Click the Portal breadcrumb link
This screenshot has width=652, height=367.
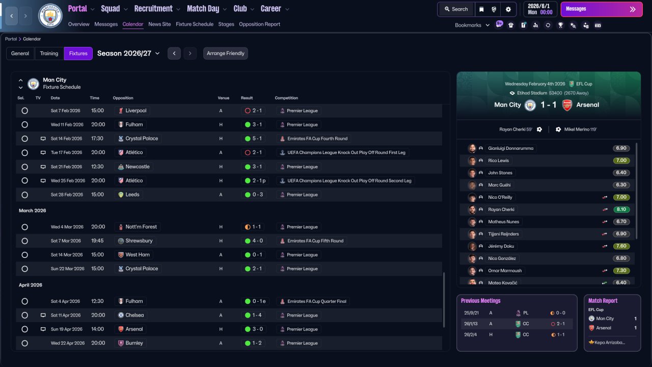pos(11,39)
